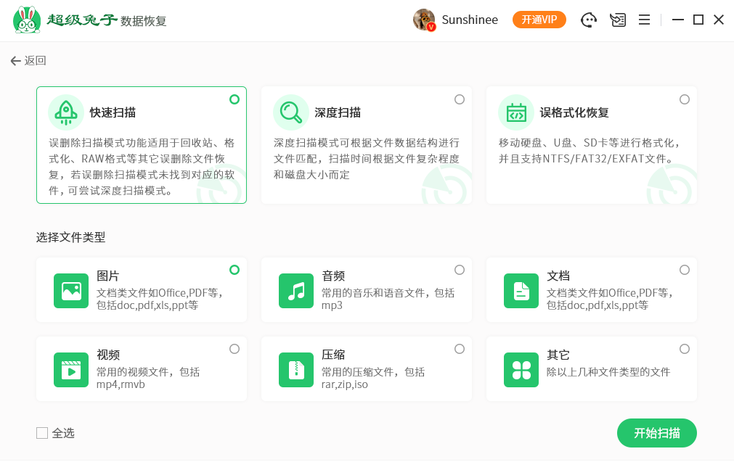Select the 深度扫描 radio button
This screenshot has height=462, width=734.
coord(460,99)
